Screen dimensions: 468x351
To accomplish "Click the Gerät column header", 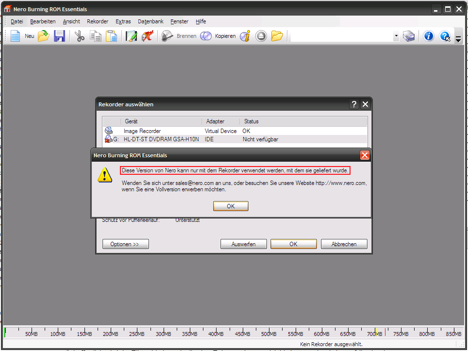I will click(x=161, y=121).
